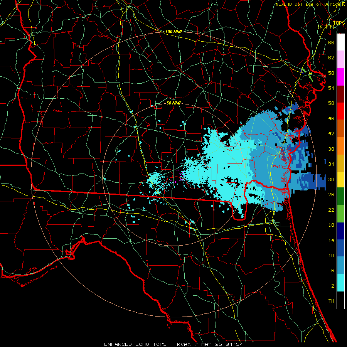The width and height of the screenshot is (347, 347).
Task: Click the legend value "30"
Action: click(x=331, y=179)
